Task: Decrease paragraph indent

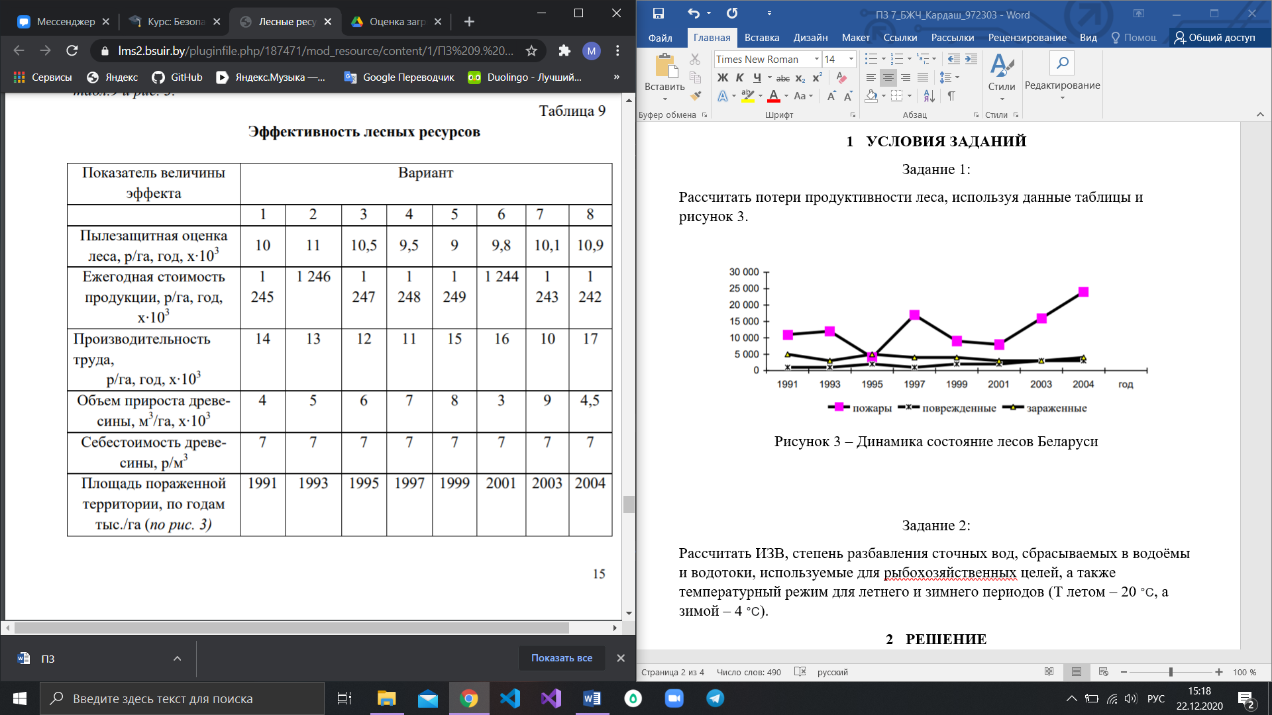Action: tap(954, 60)
